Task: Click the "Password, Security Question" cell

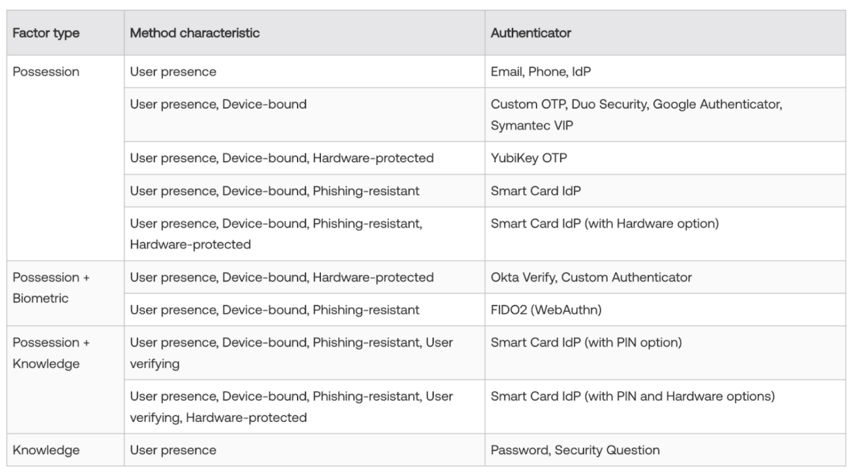Action: 575,450
